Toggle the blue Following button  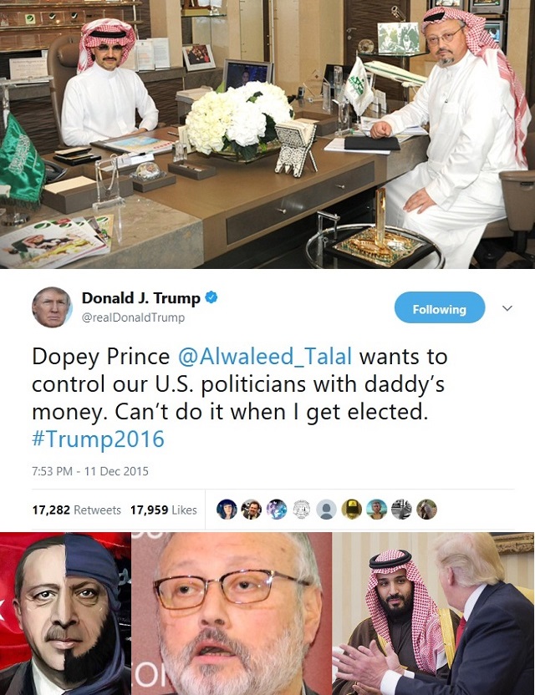pos(440,307)
